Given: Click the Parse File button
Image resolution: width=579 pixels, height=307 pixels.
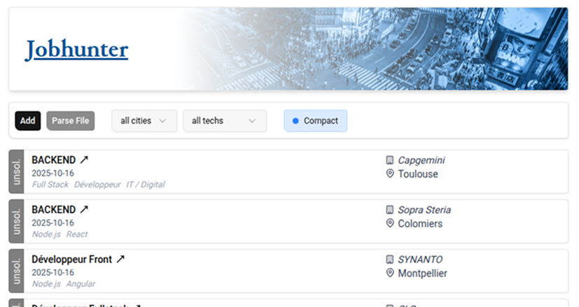Looking at the screenshot, I should pos(71,121).
